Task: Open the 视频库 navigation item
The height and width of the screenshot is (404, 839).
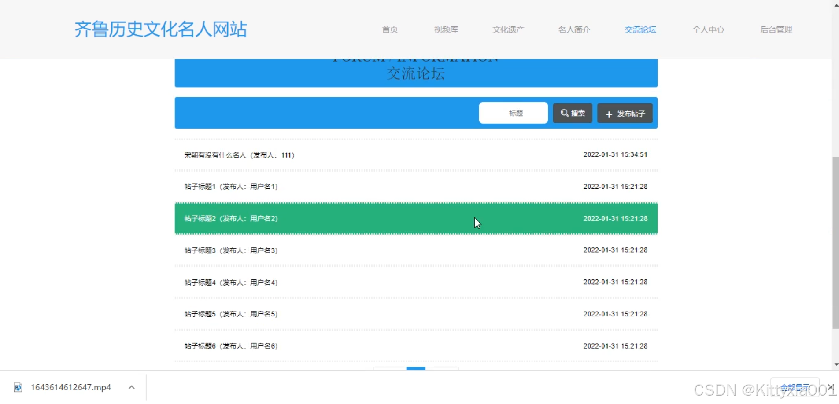Action: [446, 29]
